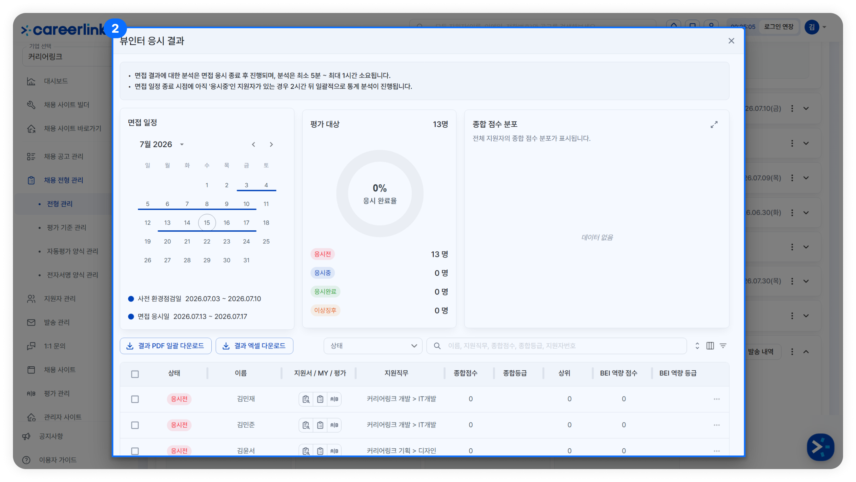Check the checkbox for applicant 김민재

(x=135, y=399)
